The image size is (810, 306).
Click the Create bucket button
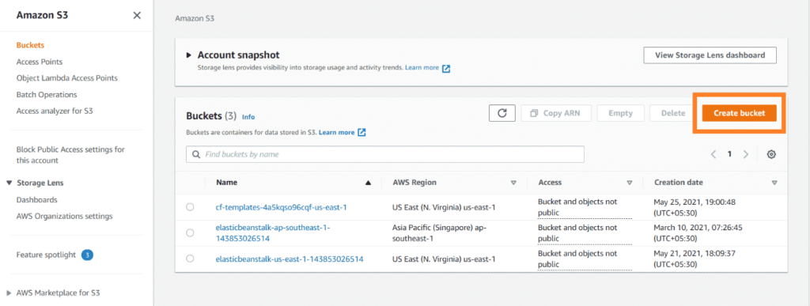(740, 113)
